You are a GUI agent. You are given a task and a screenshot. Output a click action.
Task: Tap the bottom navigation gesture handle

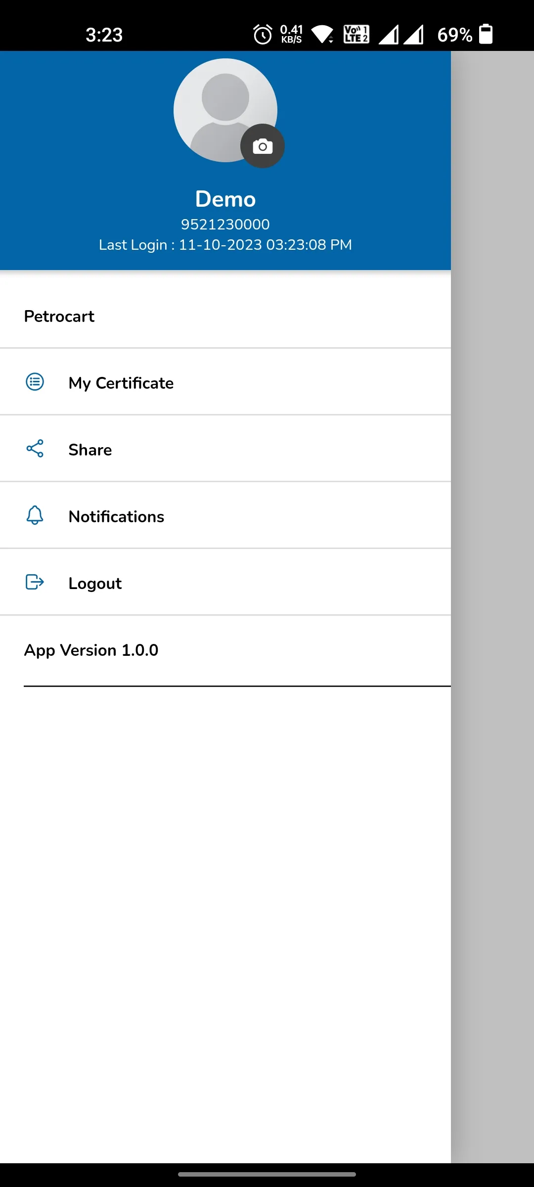pos(267,1174)
